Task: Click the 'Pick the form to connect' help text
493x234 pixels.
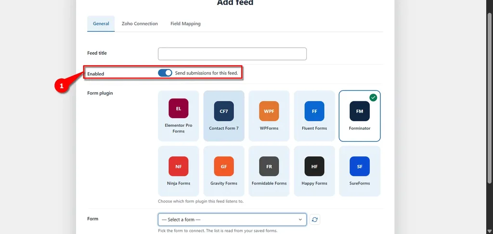Action: [x=218, y=231]
